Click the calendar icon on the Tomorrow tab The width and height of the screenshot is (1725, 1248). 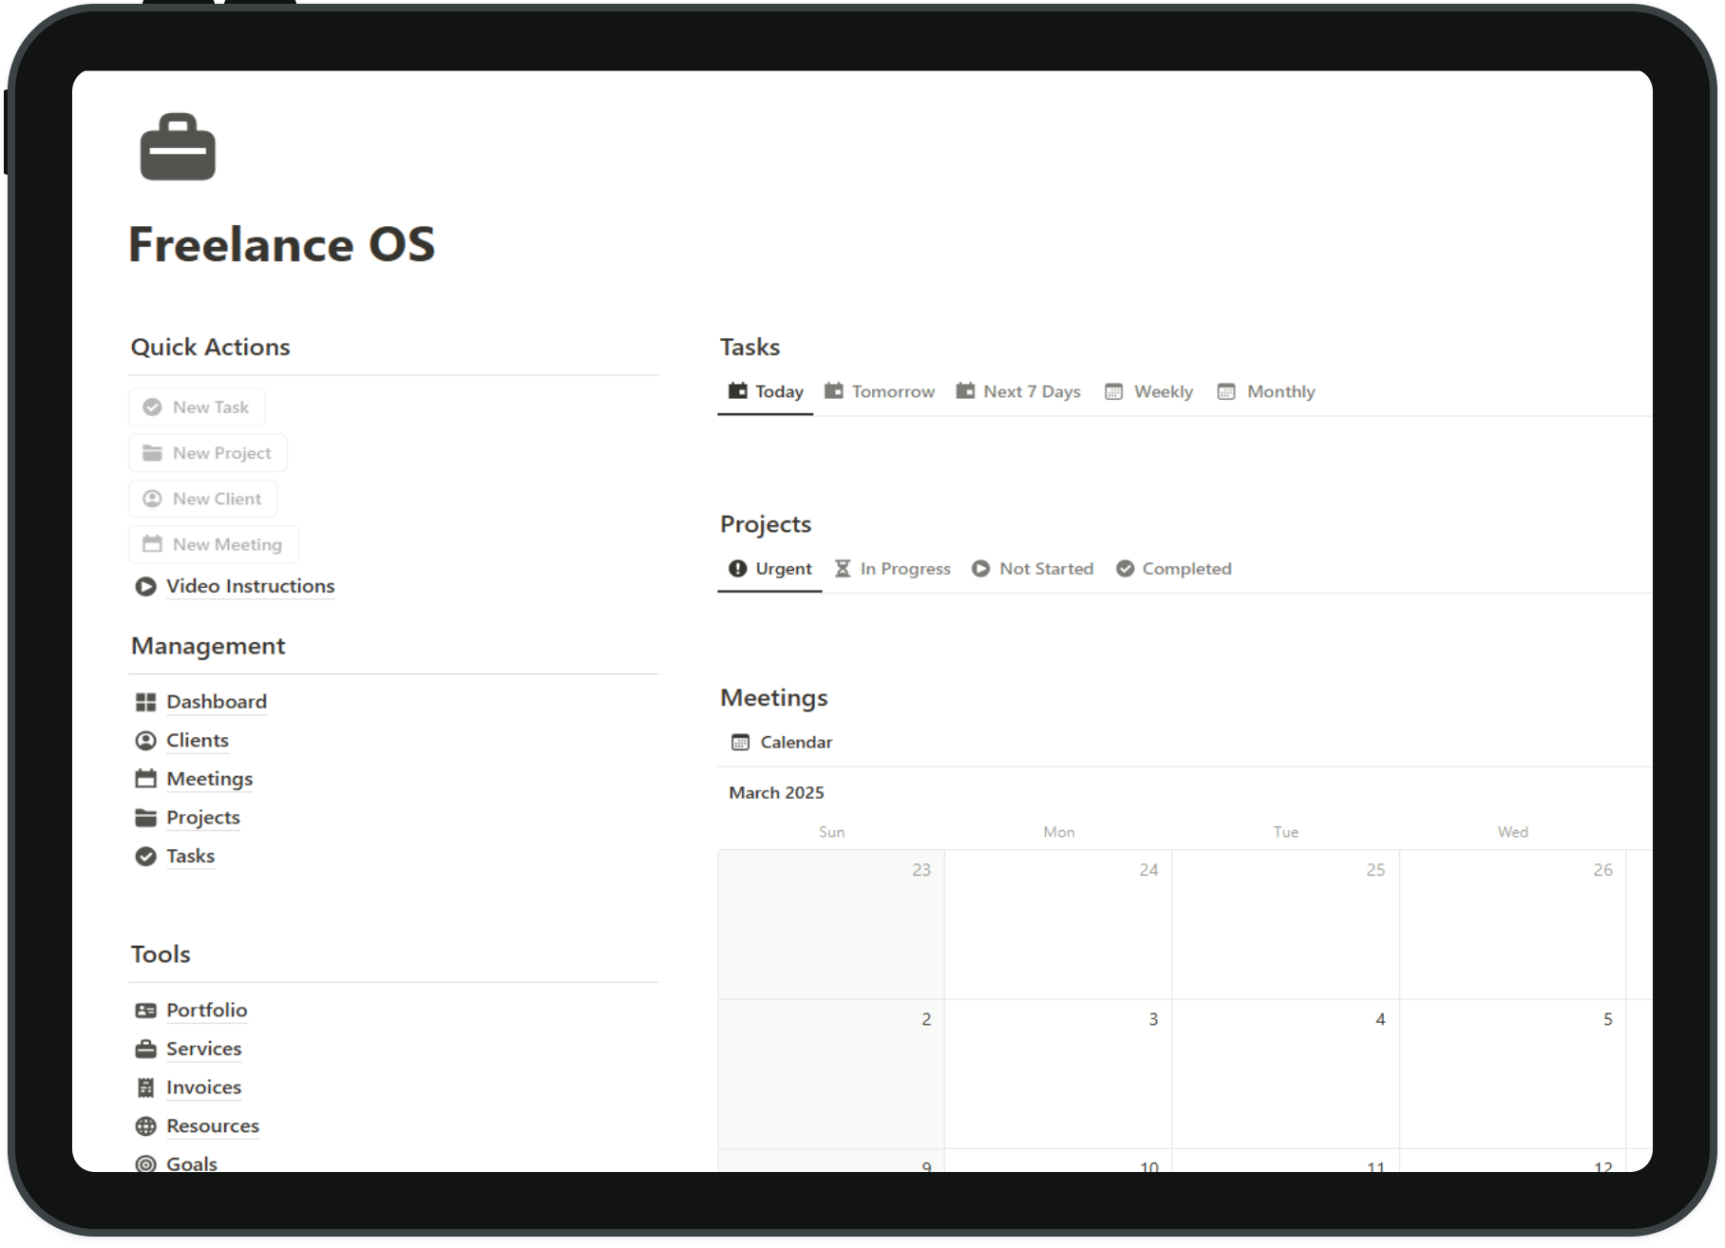834,390
